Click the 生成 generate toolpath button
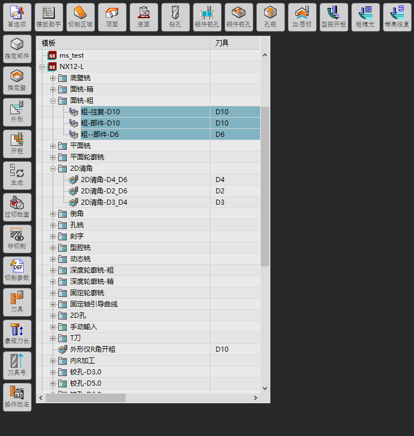 coord(17,176)
